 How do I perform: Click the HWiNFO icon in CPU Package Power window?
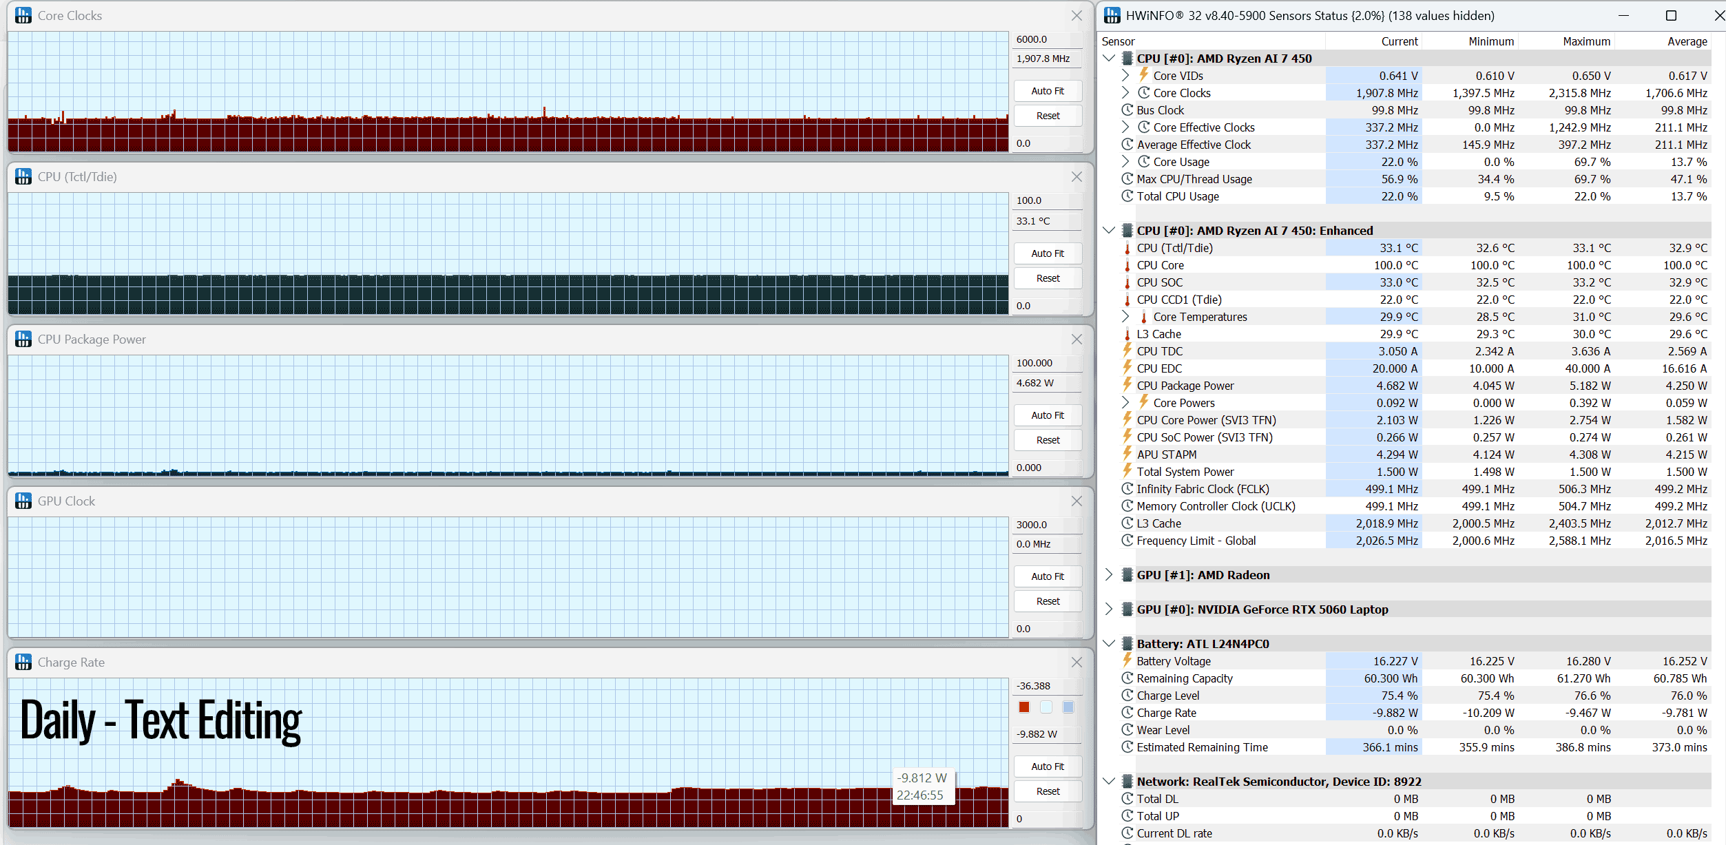tap(23, 339)
